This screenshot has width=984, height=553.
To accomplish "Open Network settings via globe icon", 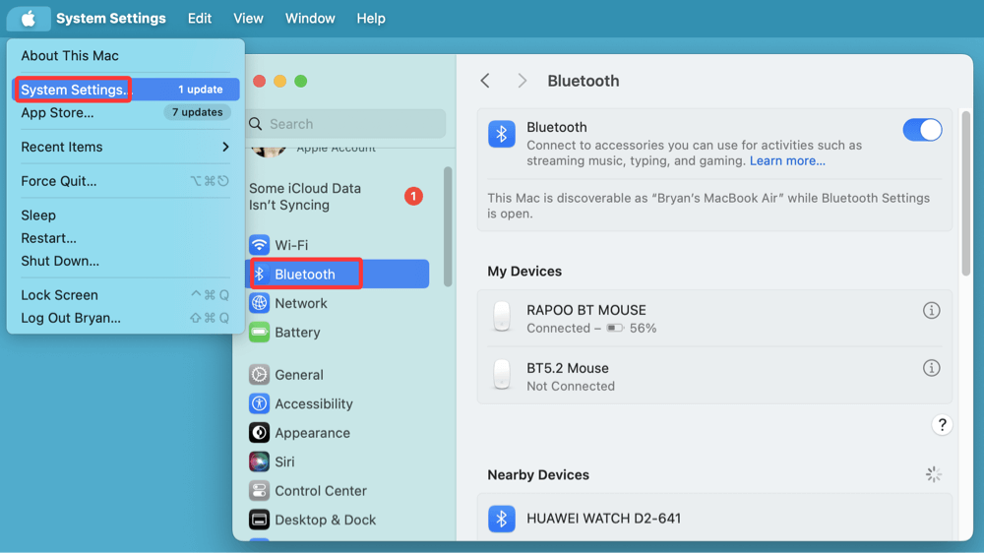I will [x=259, y=303].
